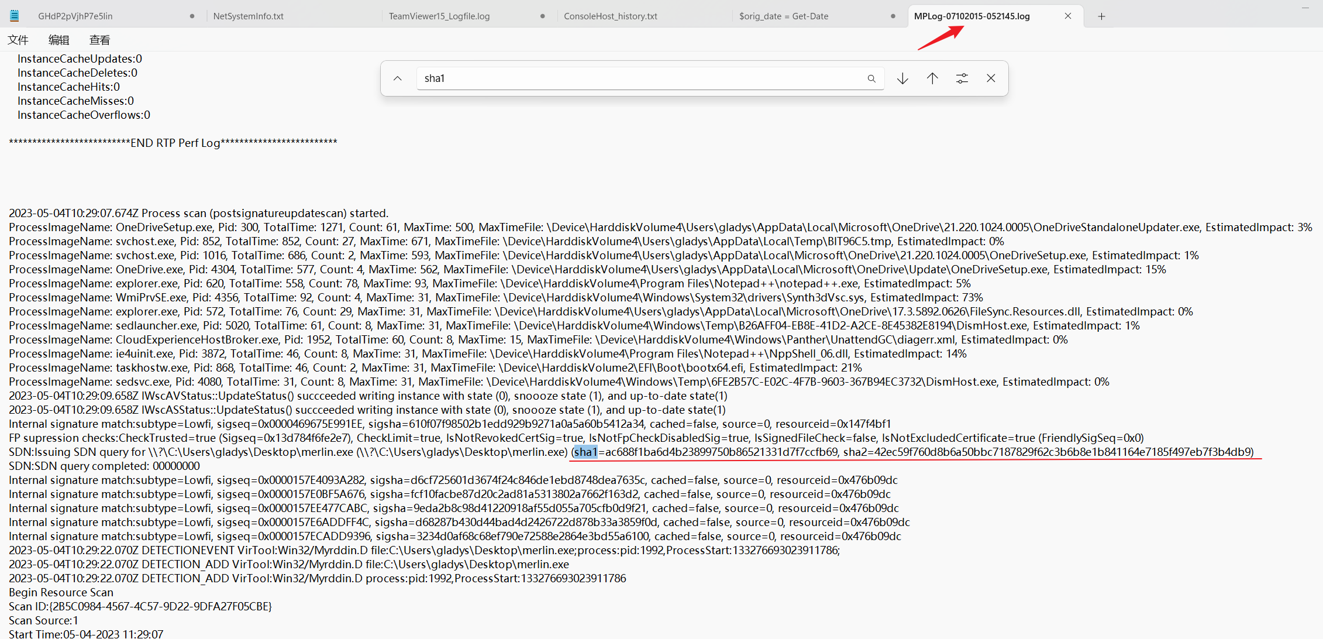Find previous match with up arrow
This screenshot has height=639, width=1323.
tap(932, 78)
